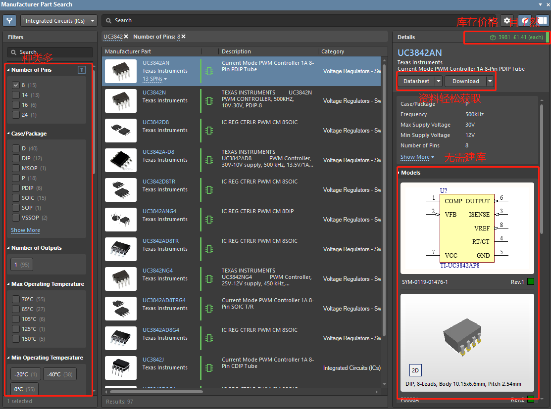Open the Download dropdown arrow

click(490, 81)
